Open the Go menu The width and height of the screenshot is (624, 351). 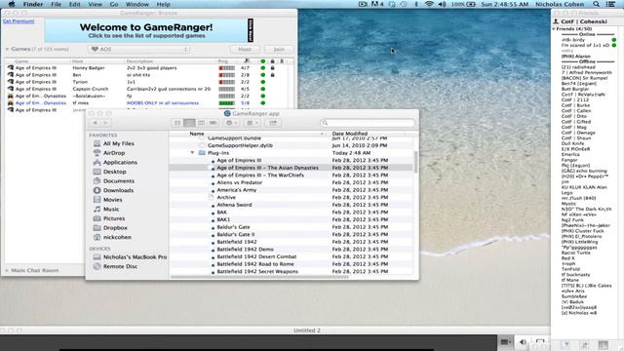(x=114, y=4)
